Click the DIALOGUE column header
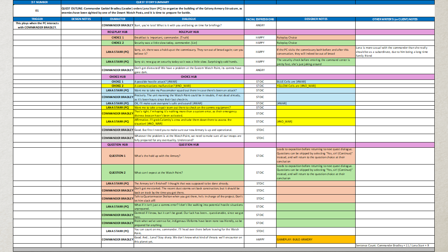 [x=189, y=19]
